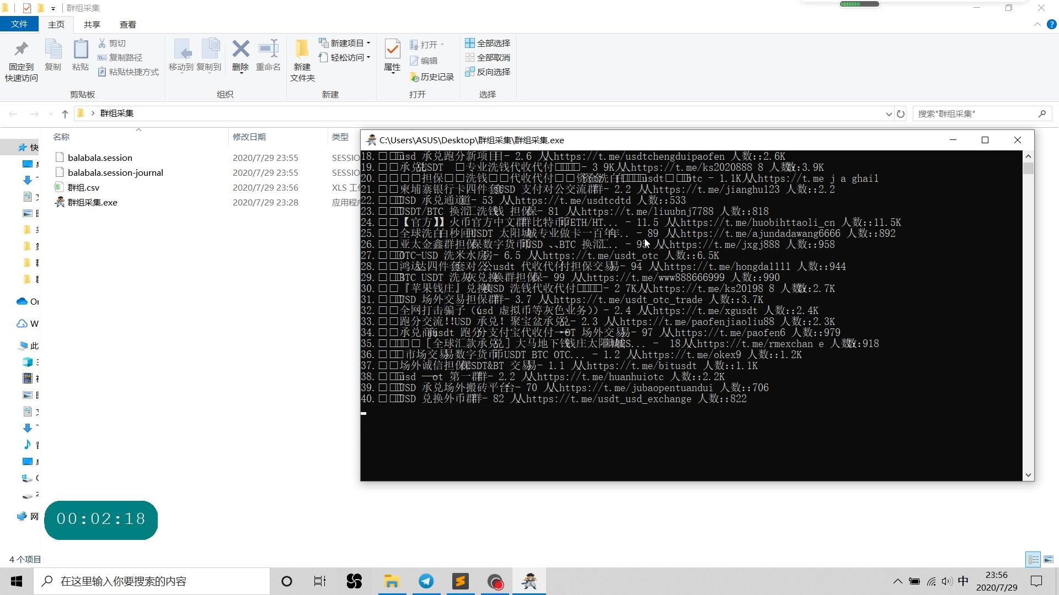Open the Help icon in ribbon
This screenshot has width=1059, height=595.
pos(1052,24)
